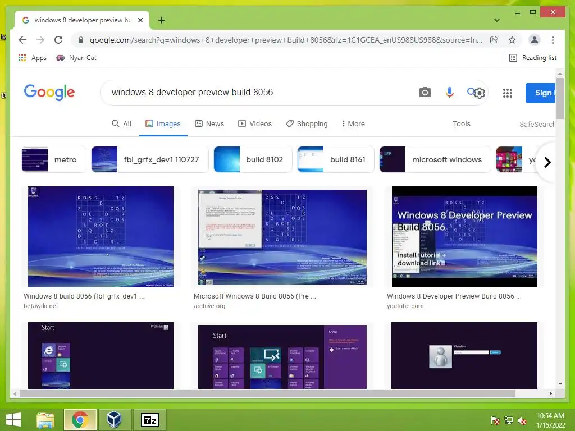Viewport: 575px width, 431px height.
Task: Select the fbl_grfx_dev1 110727 chip
Action: pyautogui.click(x=149, y=159)
